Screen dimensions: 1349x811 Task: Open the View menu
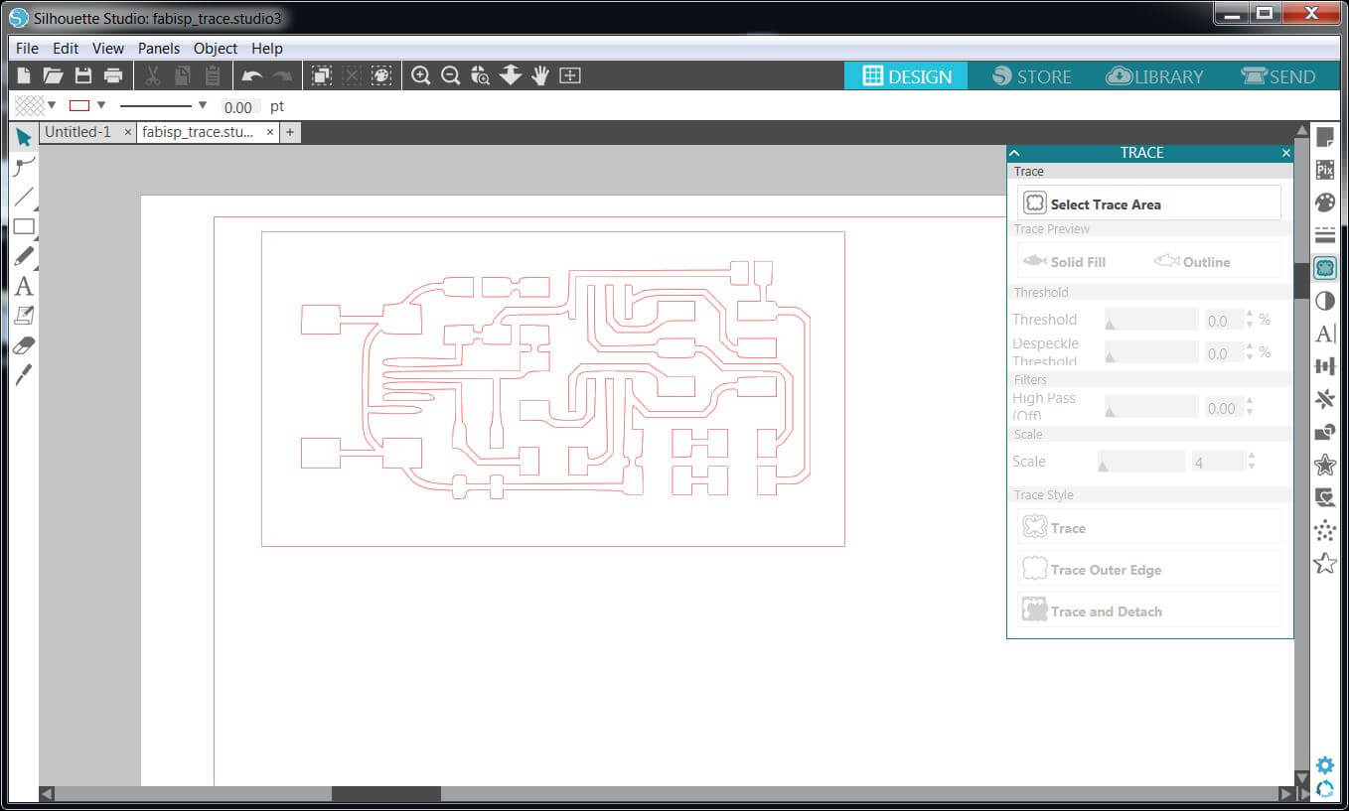pos(108,48)
